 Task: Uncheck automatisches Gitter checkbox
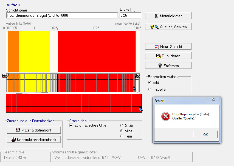click(x=71, y=125)
